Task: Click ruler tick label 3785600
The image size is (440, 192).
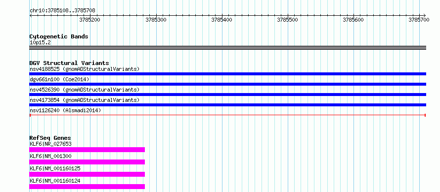Action: pyautogui.click(x=353, y=20)
